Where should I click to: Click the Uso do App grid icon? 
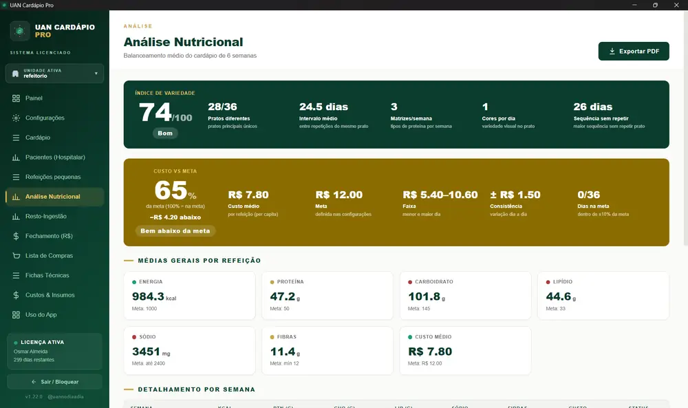tap(16, 314)
